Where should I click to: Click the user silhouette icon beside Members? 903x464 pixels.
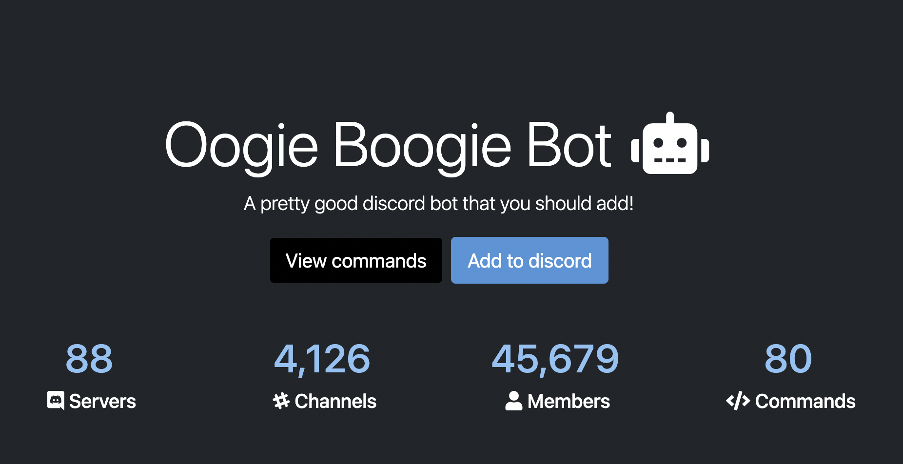[514, 401]
